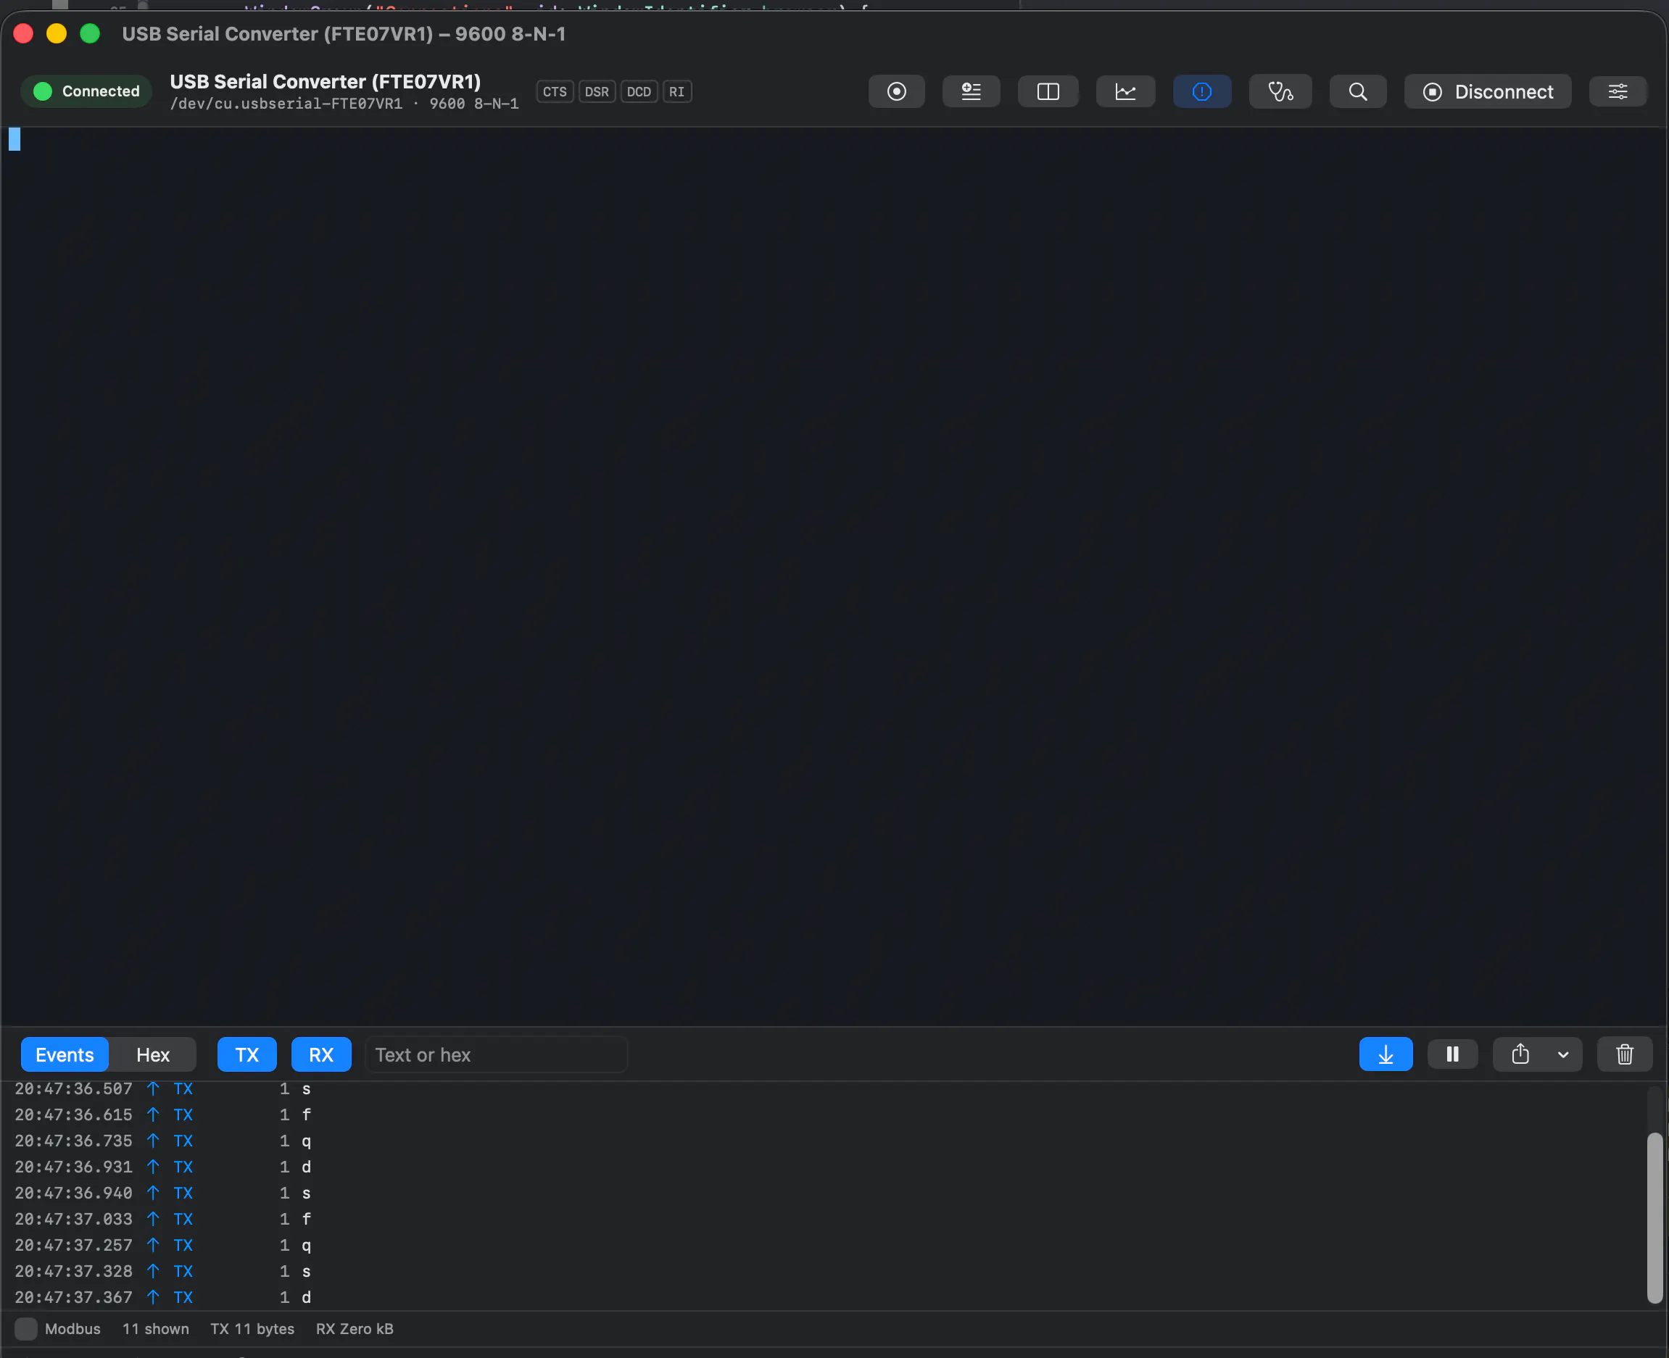This screenshot has width=1669, height=1358.
Task: Toggle the CTS signal indicator
Action: point(555,91)
